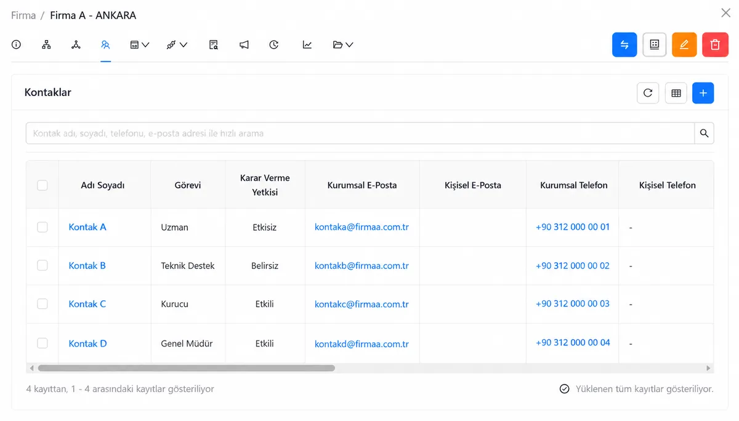Click the red trash delete button
The width and height of the screenshot is (739, 421).
pyautogui.click(x=715, y=45)
